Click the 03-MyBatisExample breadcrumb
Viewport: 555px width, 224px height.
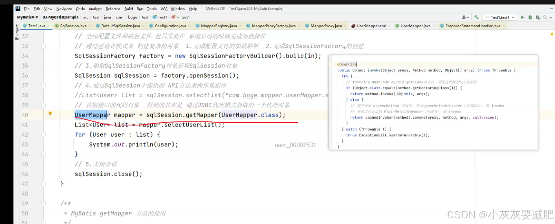tap(61, 18)
